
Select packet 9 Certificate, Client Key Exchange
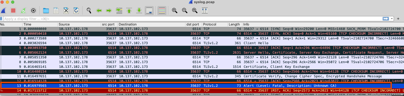click(202, 67)
